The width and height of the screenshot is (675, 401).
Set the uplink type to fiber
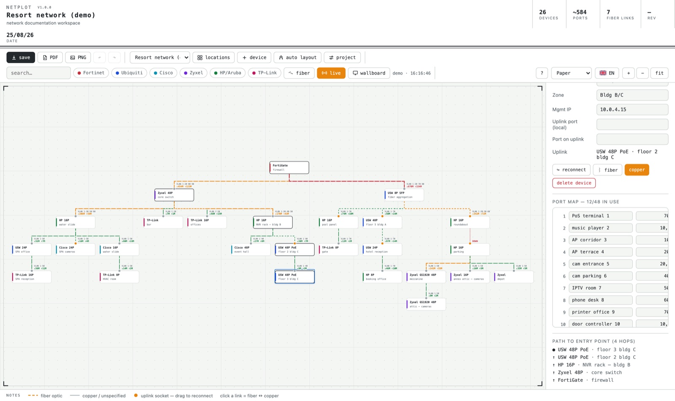coord(607,170)
